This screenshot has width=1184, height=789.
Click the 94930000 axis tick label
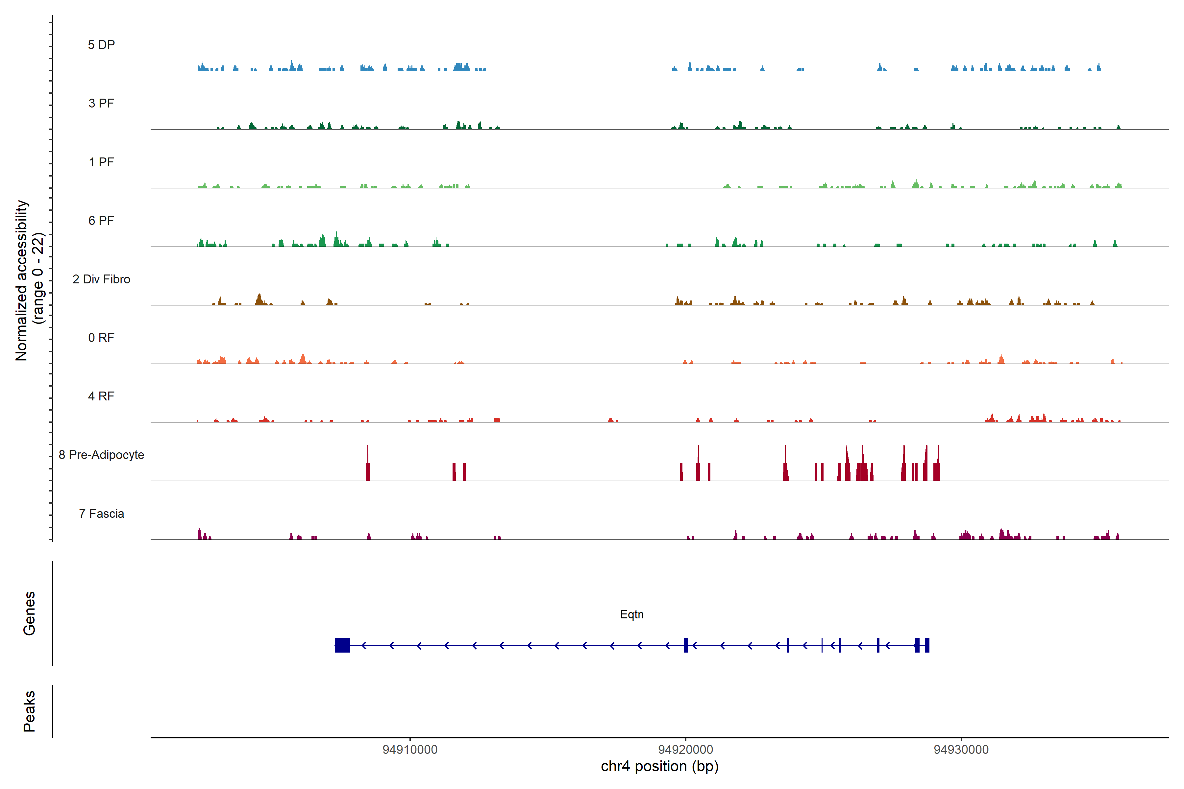tap(961, 749)
